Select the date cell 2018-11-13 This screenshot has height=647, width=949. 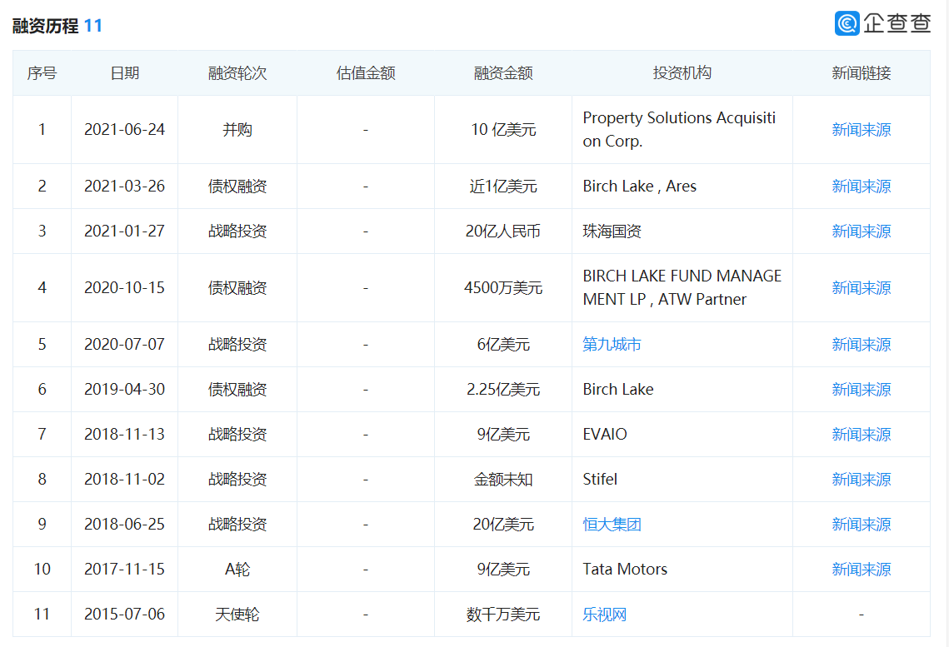125,434
